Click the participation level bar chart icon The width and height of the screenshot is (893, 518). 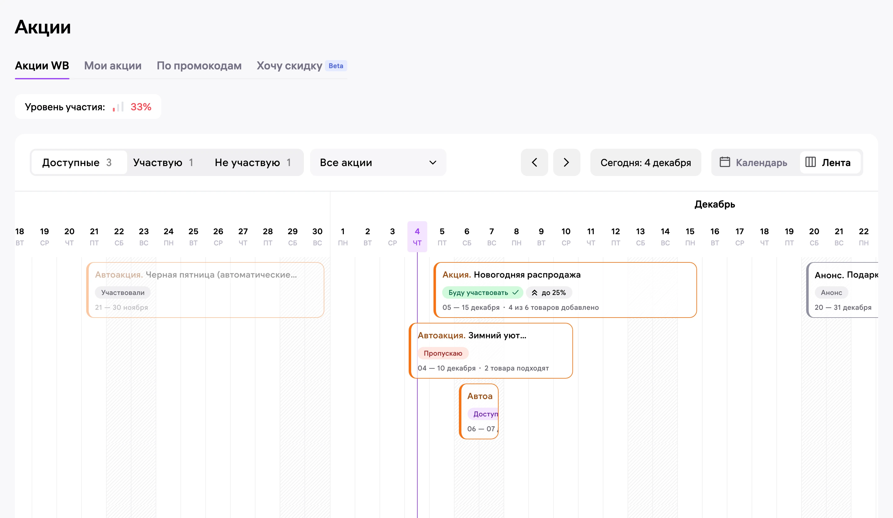click(x=118, y=107)
